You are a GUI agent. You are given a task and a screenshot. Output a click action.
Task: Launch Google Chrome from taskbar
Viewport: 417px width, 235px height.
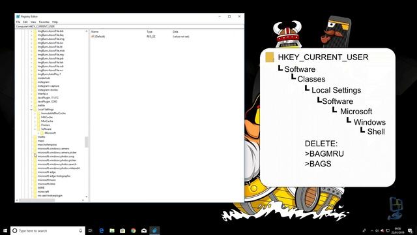pyautogui.click(x=133, y=230)
